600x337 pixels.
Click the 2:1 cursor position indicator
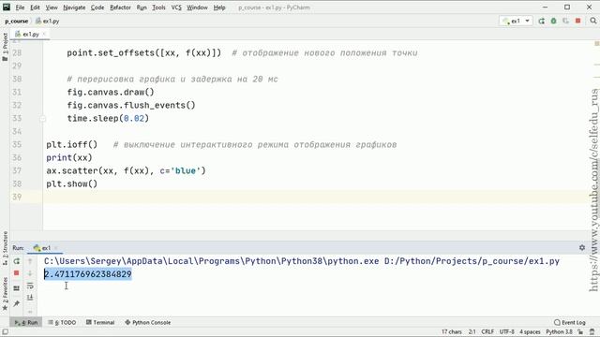[x=472, y=332]
